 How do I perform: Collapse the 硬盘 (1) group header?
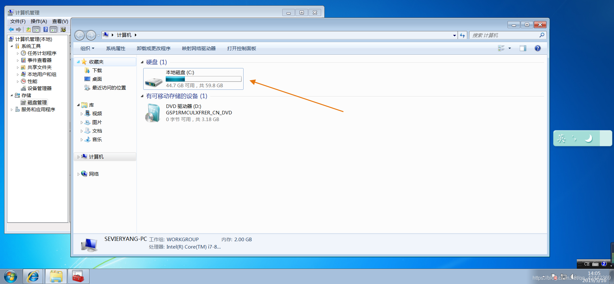pyautogui.click(x=142, y=62)
